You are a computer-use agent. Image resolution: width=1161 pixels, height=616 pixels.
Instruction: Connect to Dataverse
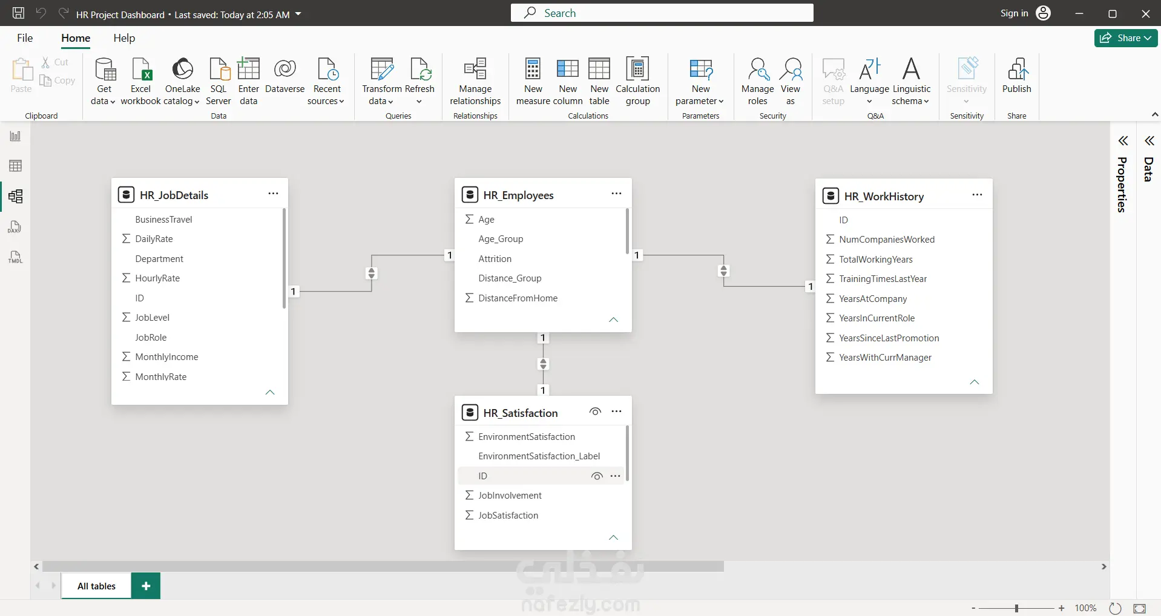tap(284, 76)
